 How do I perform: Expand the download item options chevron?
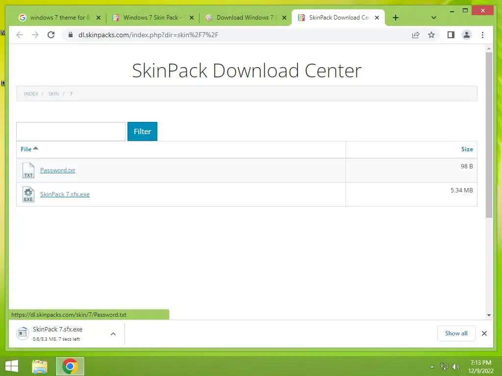(113, 334)
